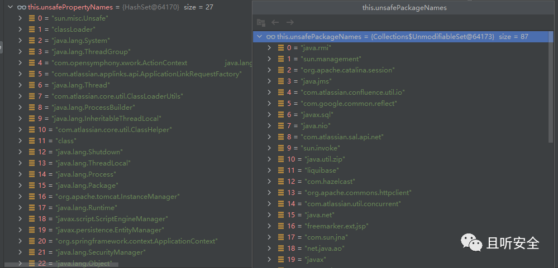558x268 pixels.
Task: Expand entry 4 "com.atlassian.confluence.util.io"
Action: pyautogui.click(x=269, y=92)
